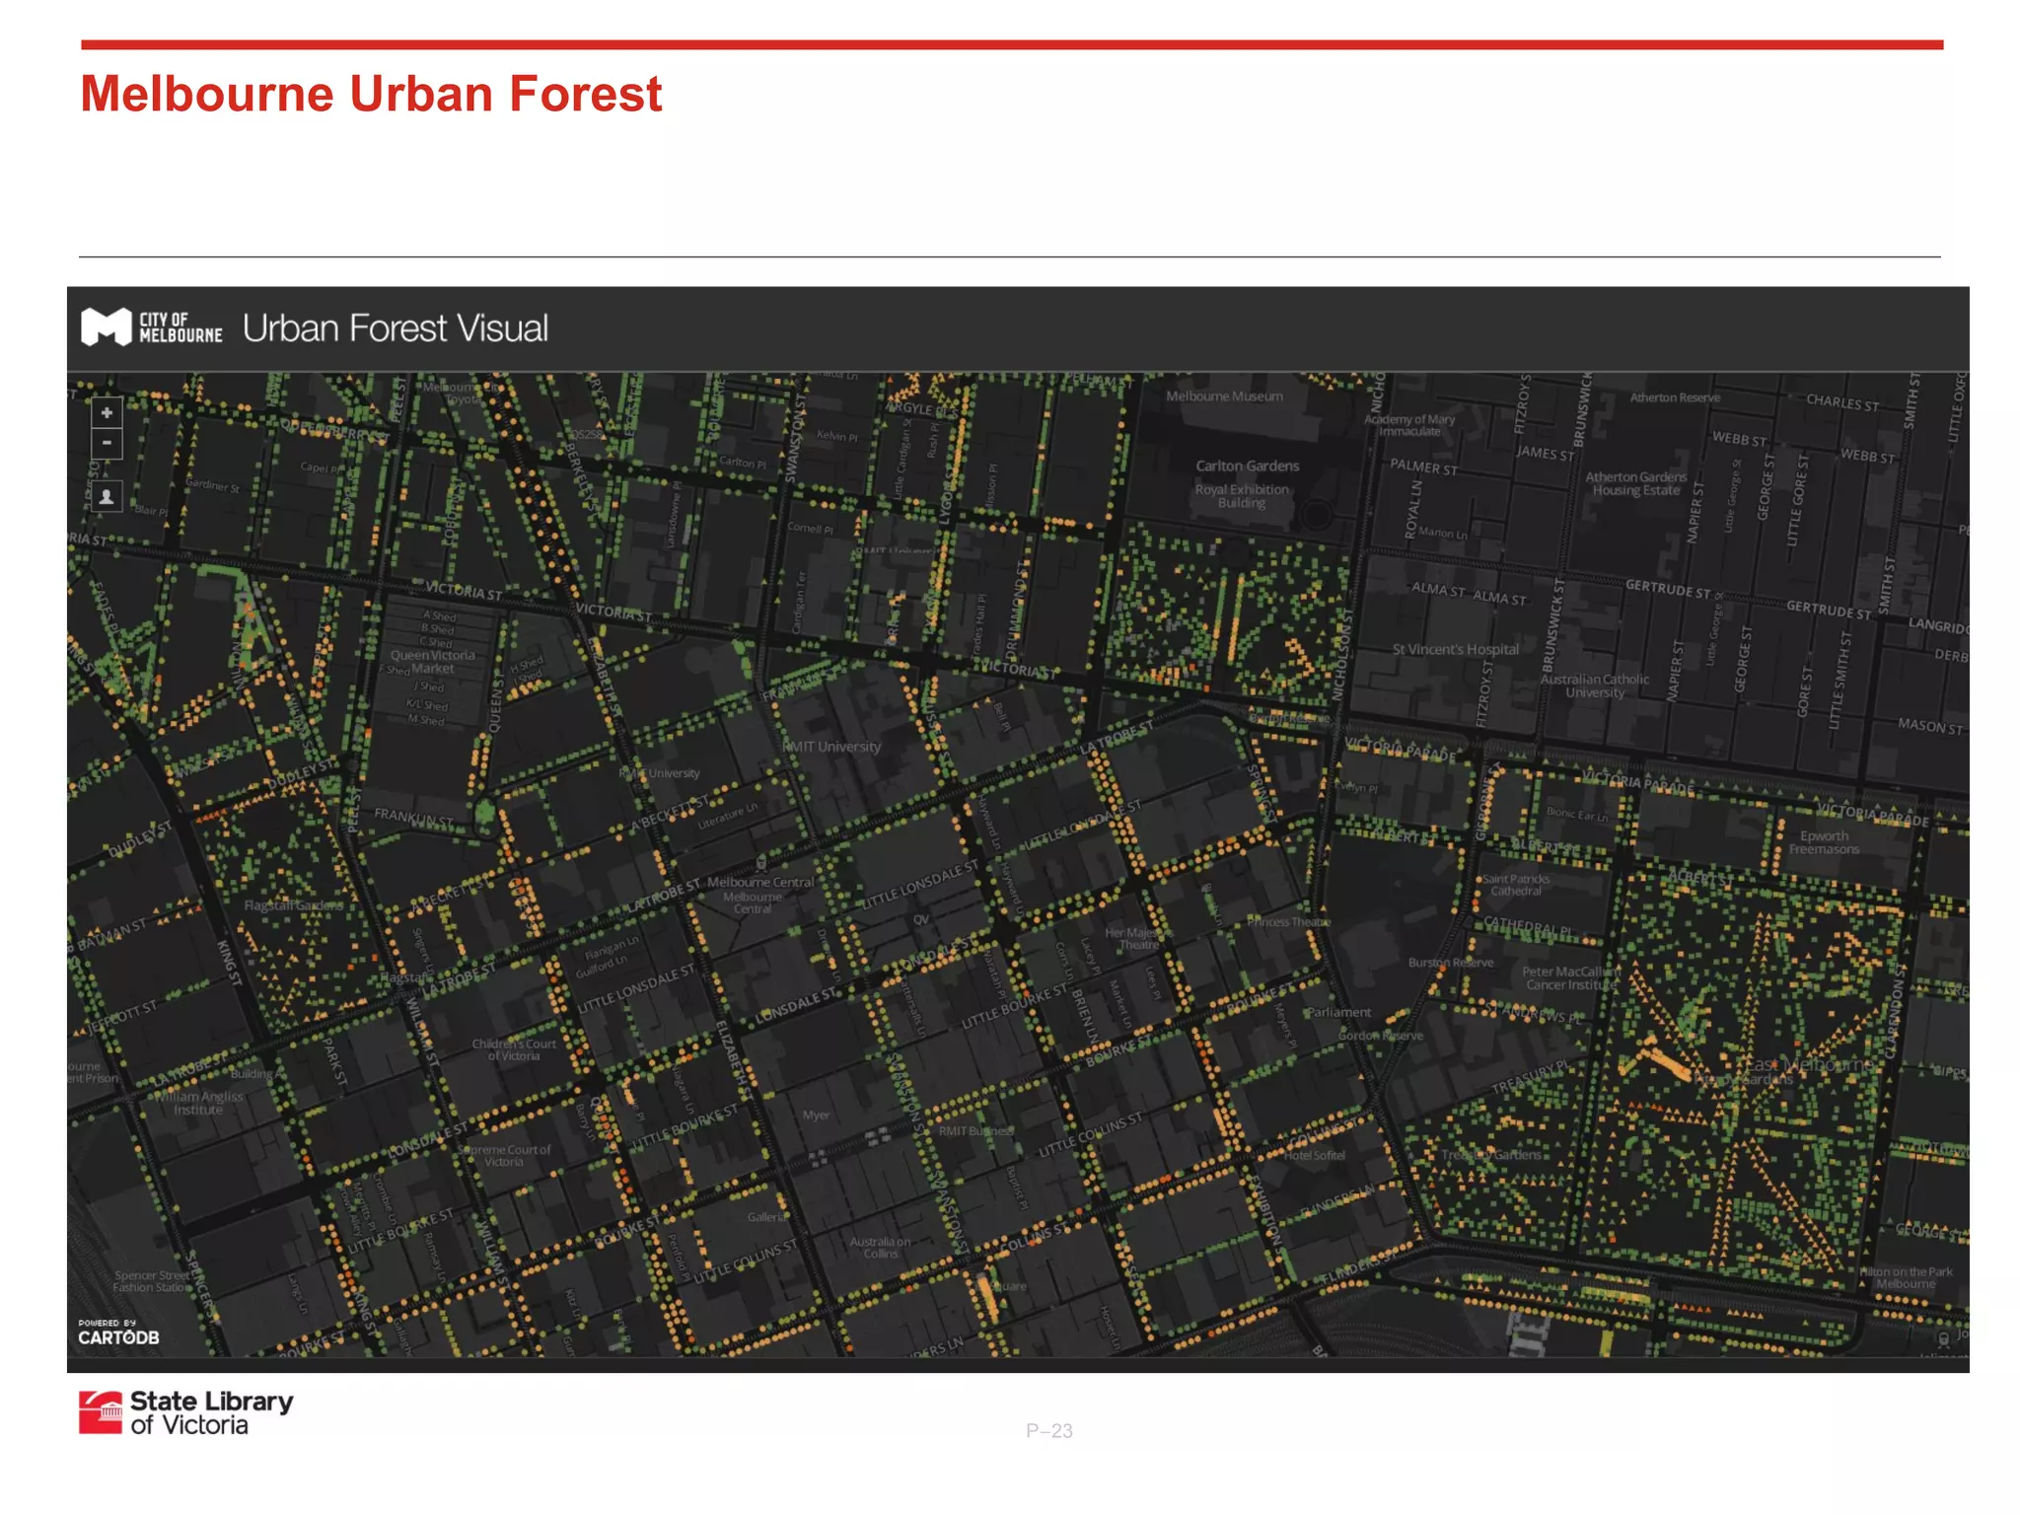Select the 'Royal Exhibition Building' label
Screen dimensions: 2020x1515
(1242, 496)
